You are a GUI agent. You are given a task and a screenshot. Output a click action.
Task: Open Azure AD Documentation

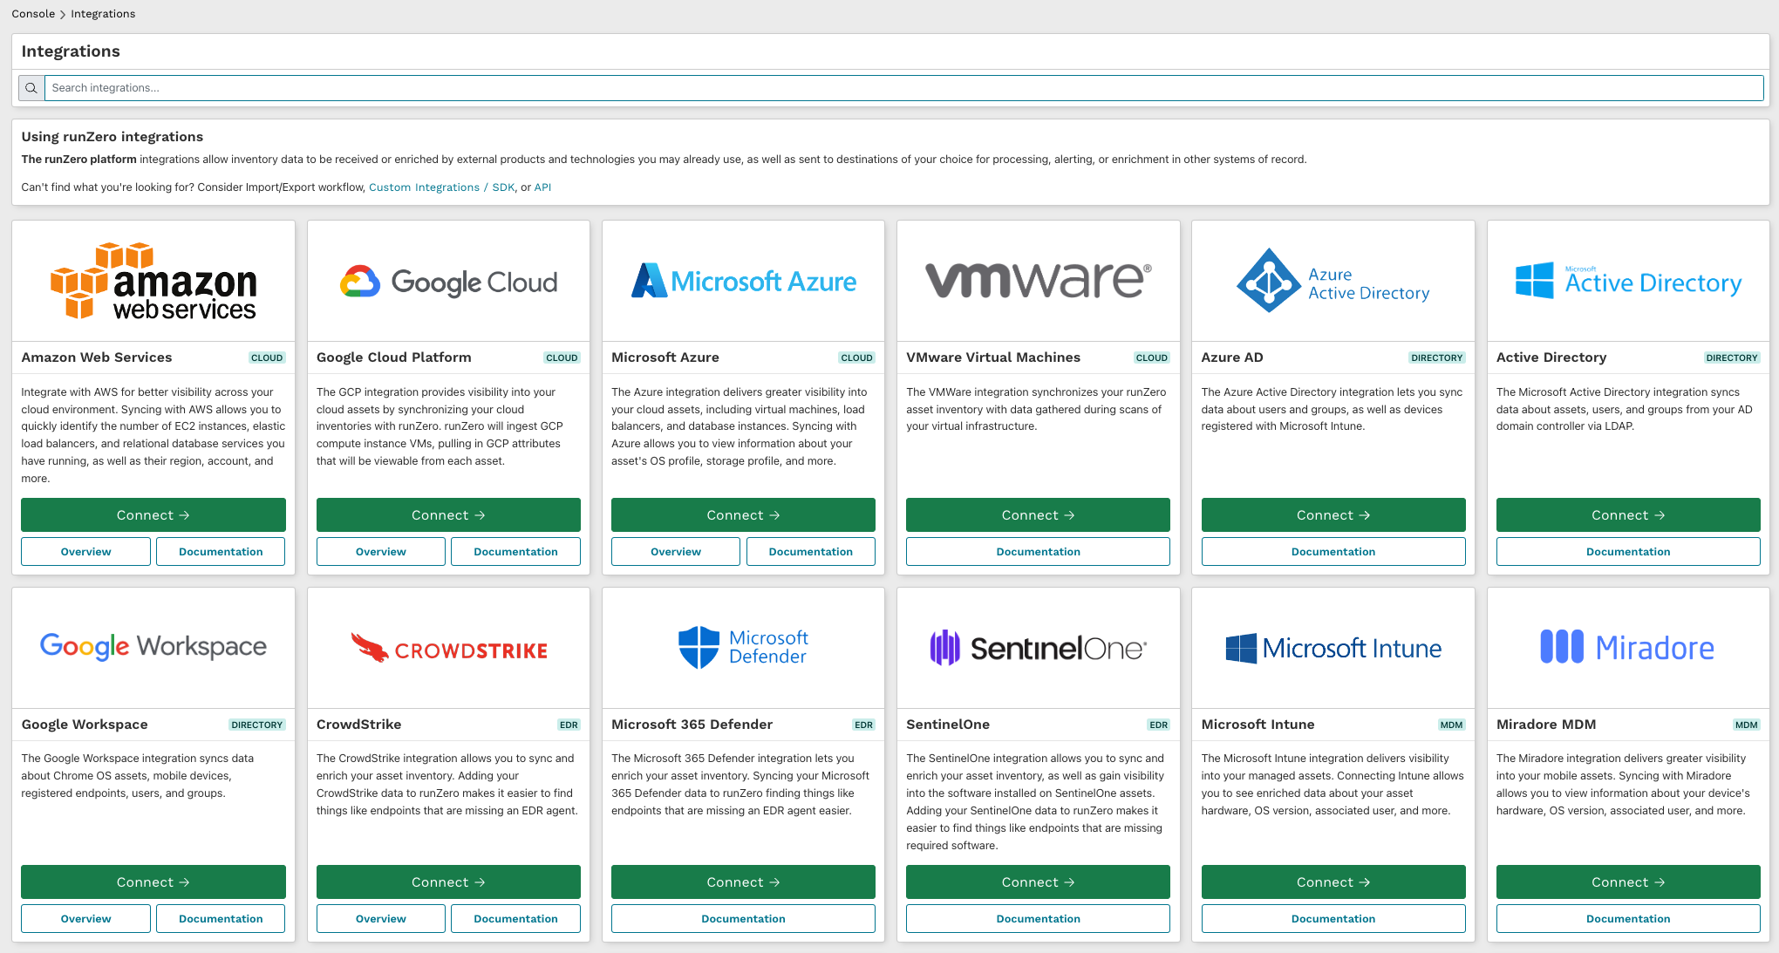(1333, 552)
